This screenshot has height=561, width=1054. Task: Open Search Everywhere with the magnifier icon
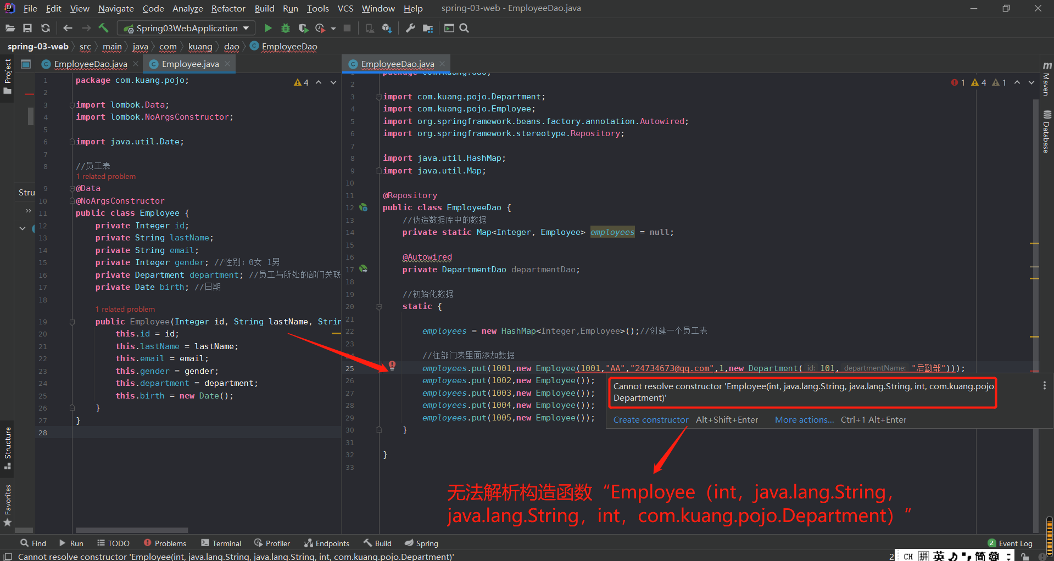click(464, 28)
